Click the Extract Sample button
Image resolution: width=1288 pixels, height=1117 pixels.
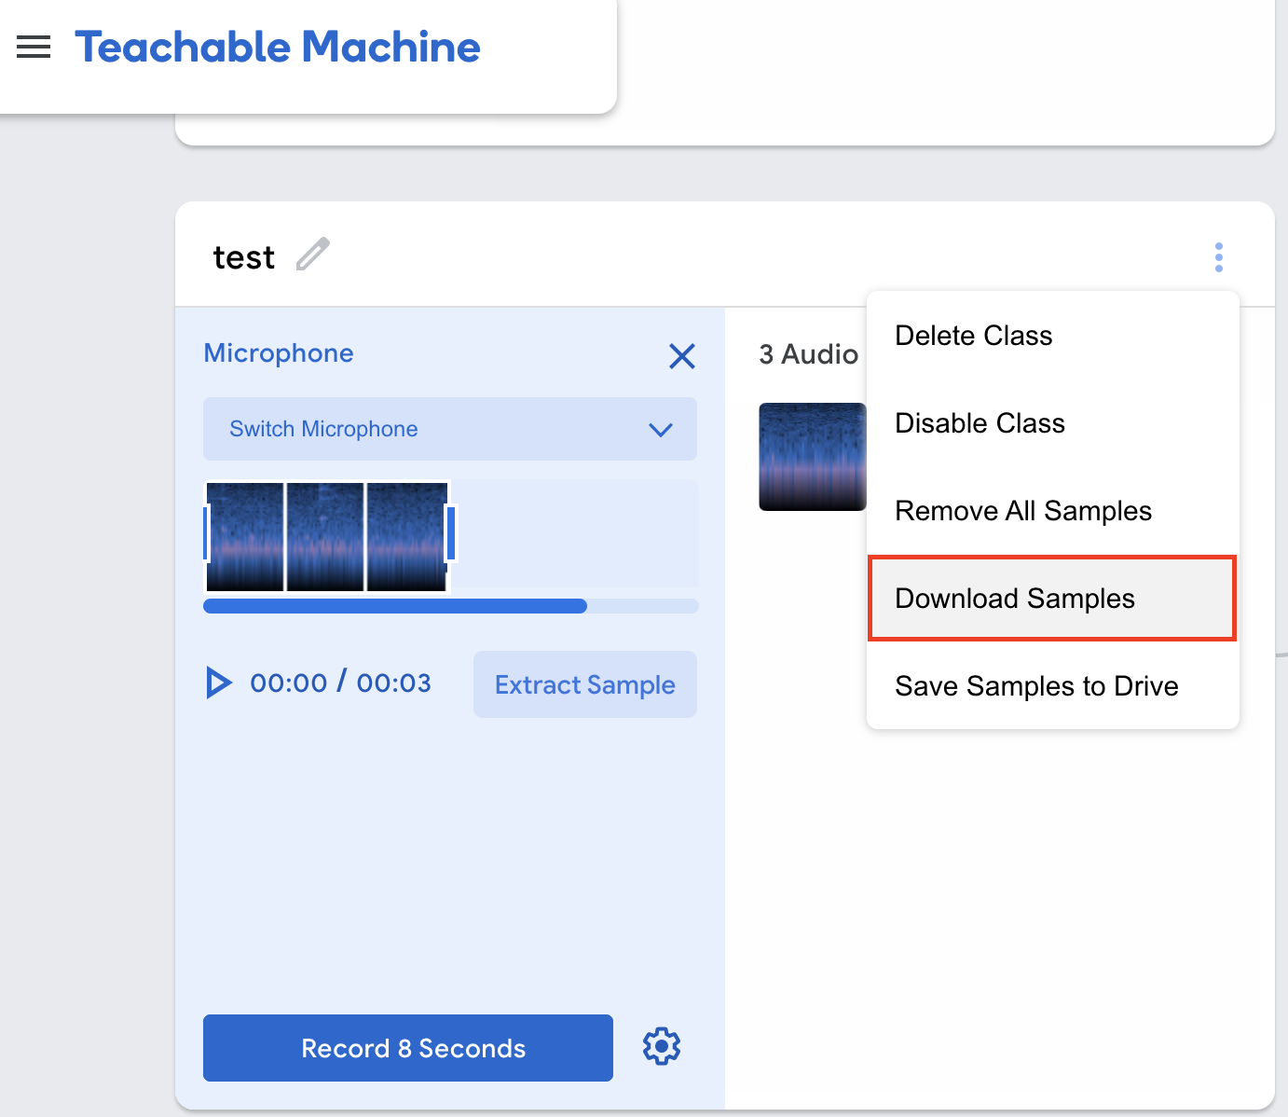[x=584, y=683]
